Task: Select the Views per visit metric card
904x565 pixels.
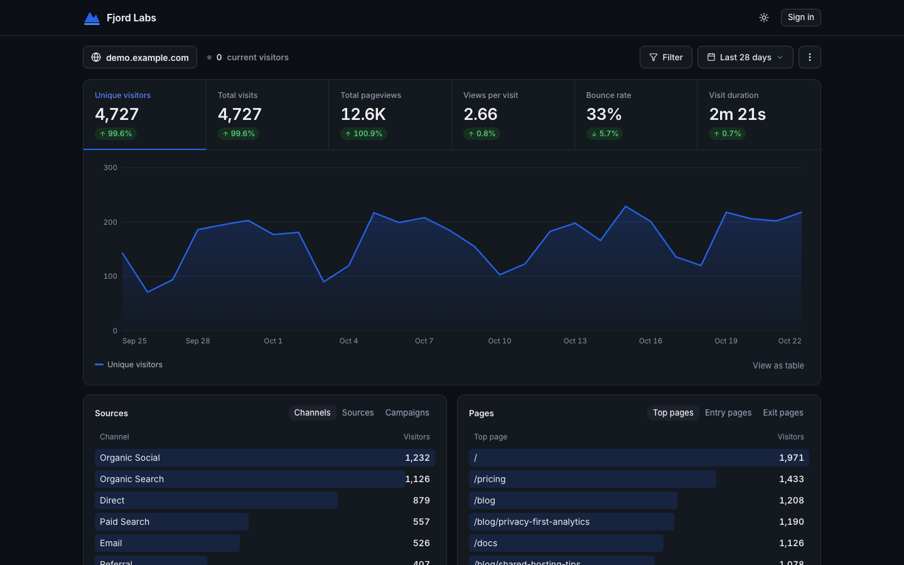Action: (513, 114)
